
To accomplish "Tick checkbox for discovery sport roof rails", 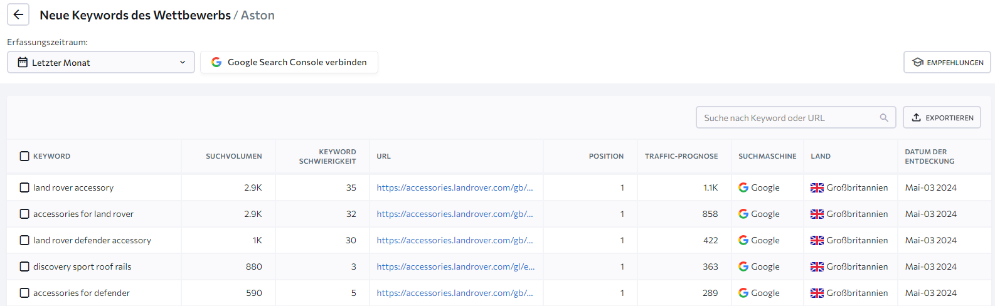I will (24, 266).
